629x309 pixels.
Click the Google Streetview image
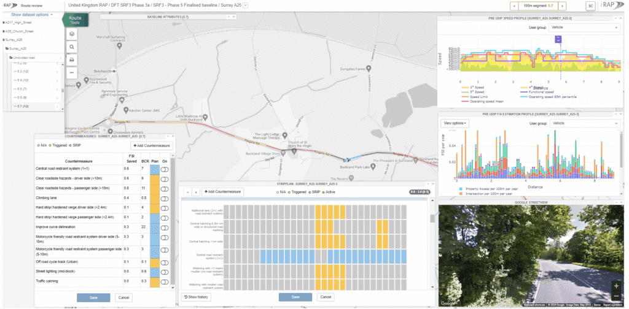[x=530, y=256]
